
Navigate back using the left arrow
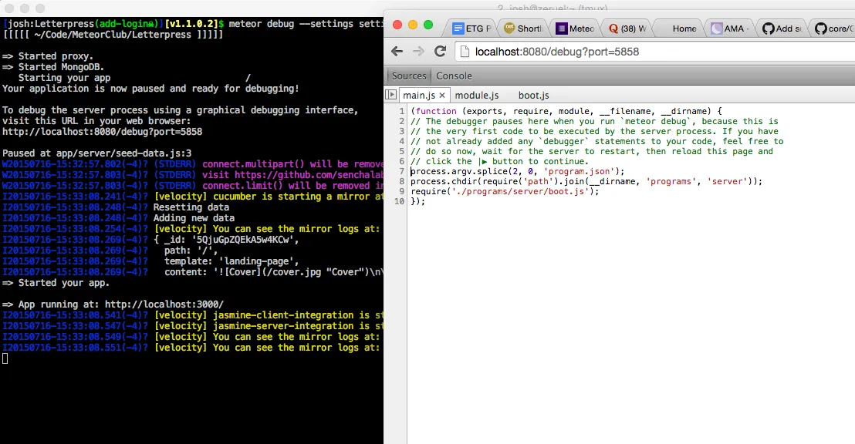(x=397, y=51)
